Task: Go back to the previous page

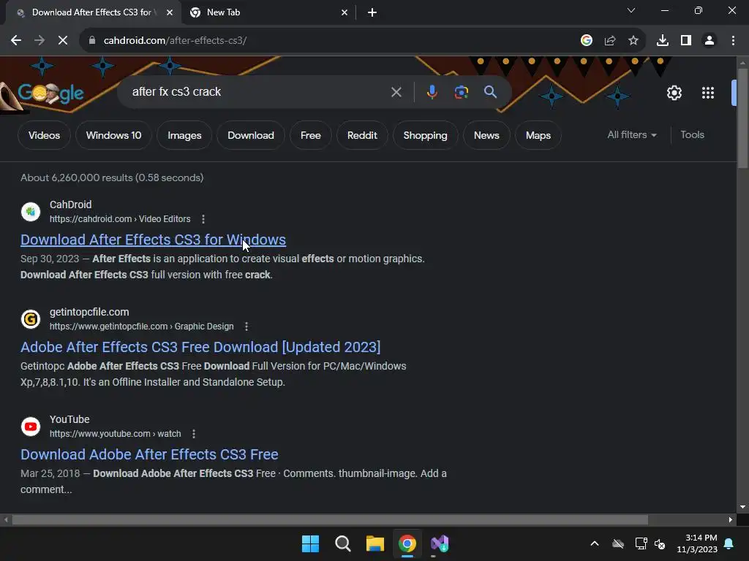Action: click(16, 41)
